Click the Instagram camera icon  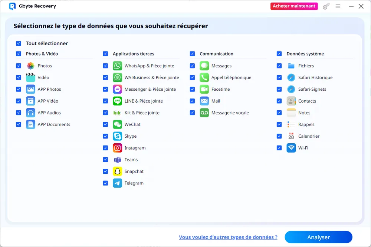click(117, 148)
